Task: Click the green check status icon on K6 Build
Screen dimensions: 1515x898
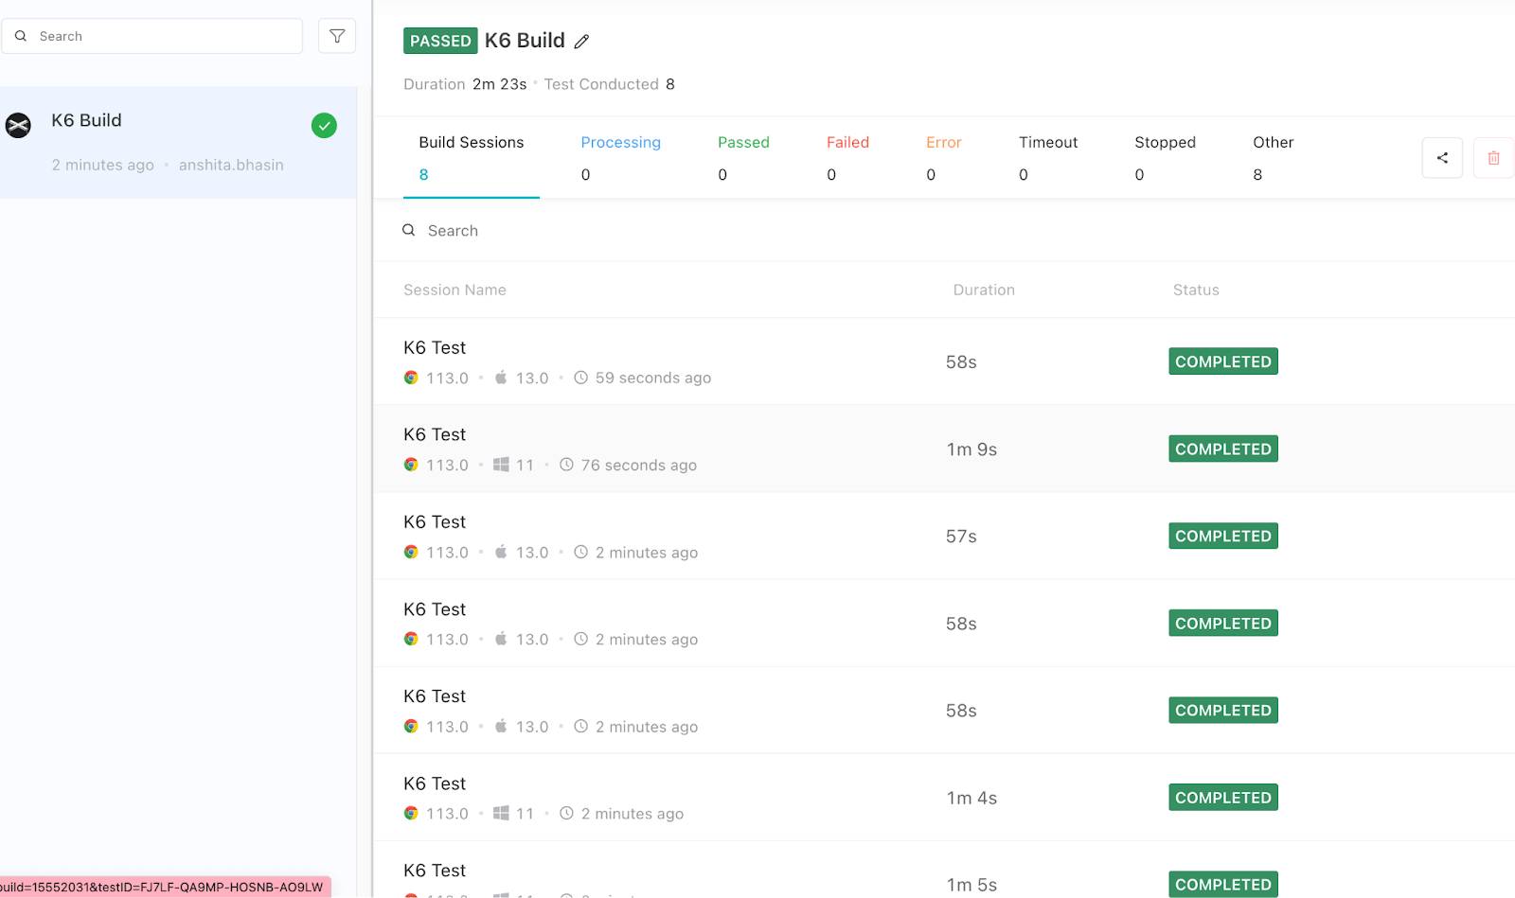Action: [x=324, y=125]
